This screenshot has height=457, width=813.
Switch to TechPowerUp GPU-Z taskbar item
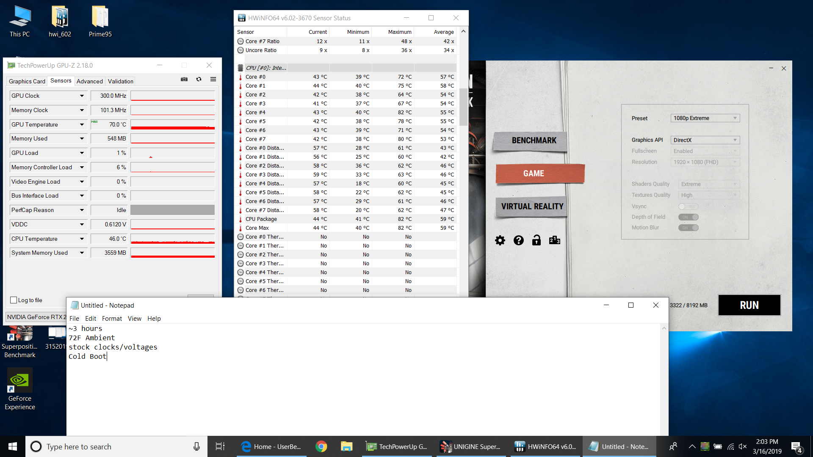[x=398, y=446]
